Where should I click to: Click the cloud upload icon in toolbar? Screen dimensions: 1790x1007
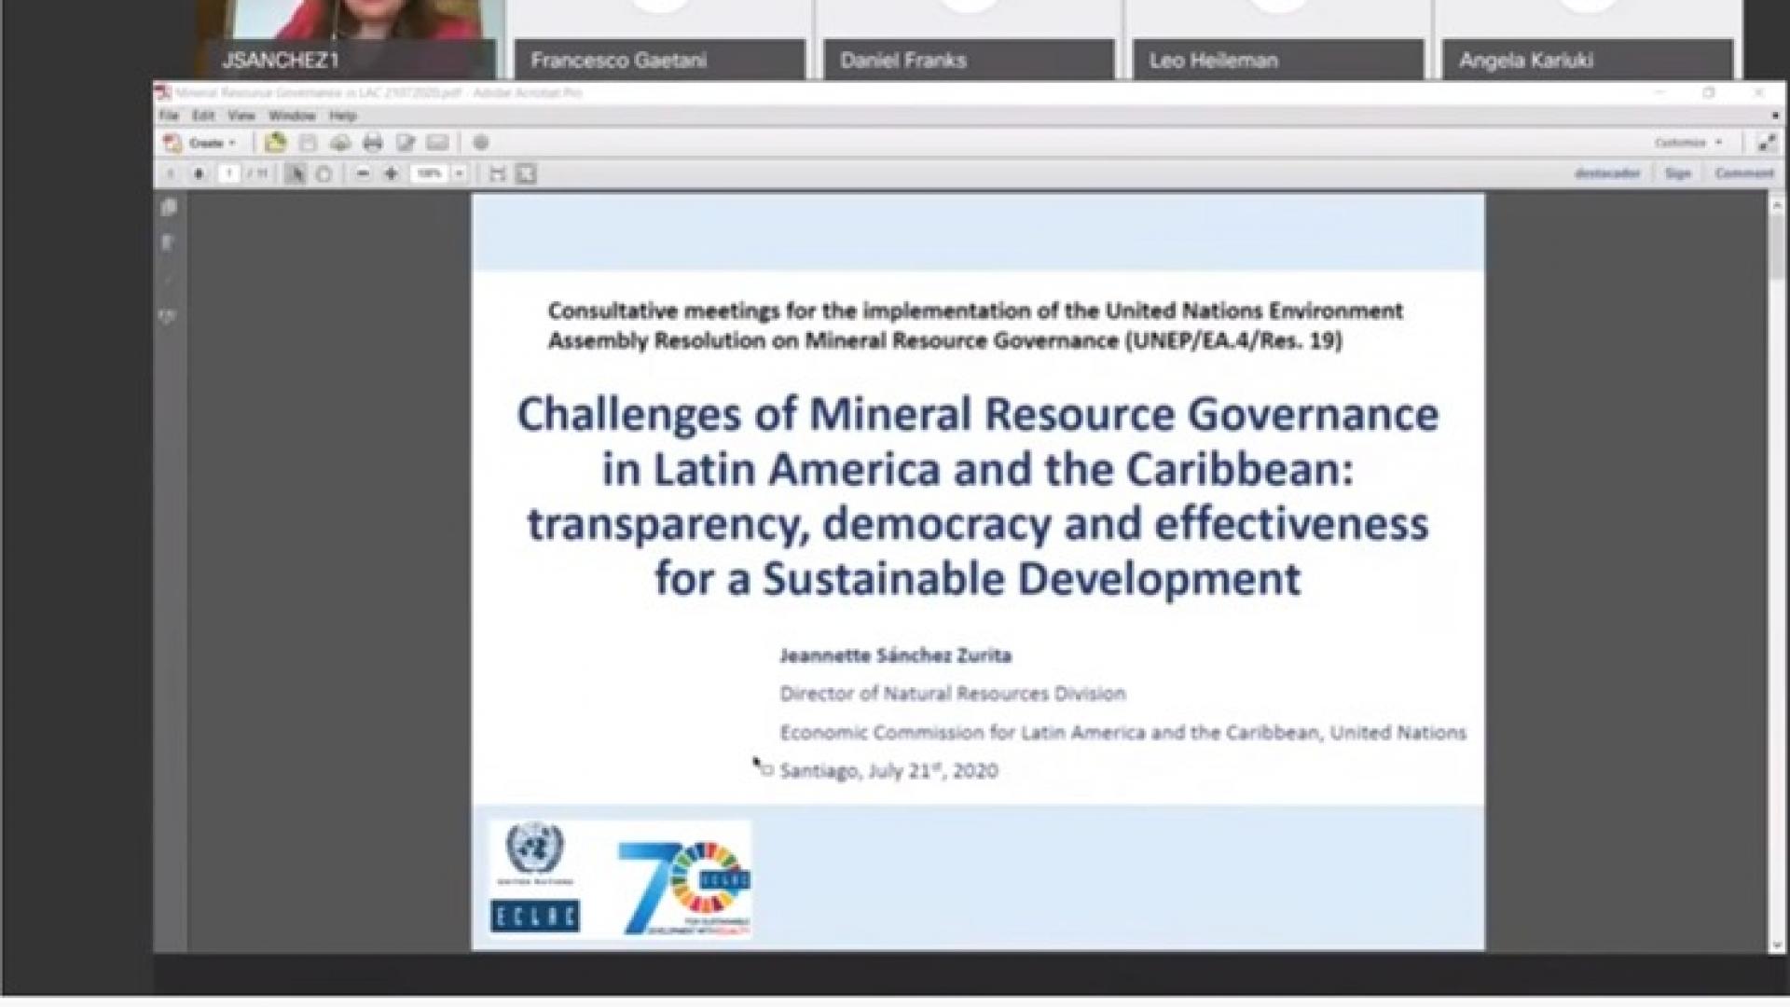click(340, 143)
